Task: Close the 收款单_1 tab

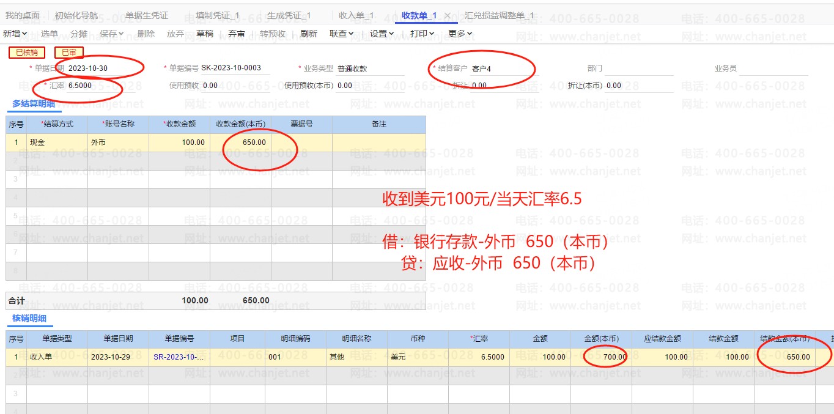Action: point(448,16)
